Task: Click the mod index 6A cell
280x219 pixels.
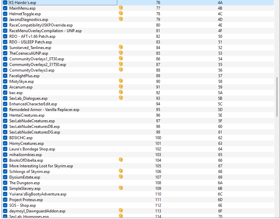Action: click(220, 183)
